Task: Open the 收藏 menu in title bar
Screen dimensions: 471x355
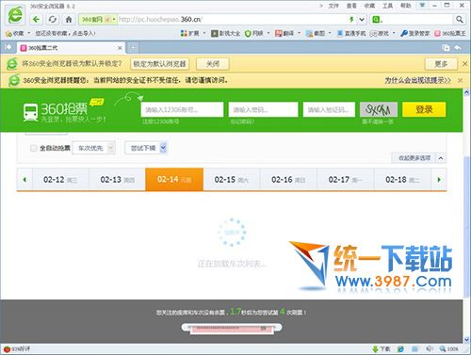Action: (x=369, y=6)
